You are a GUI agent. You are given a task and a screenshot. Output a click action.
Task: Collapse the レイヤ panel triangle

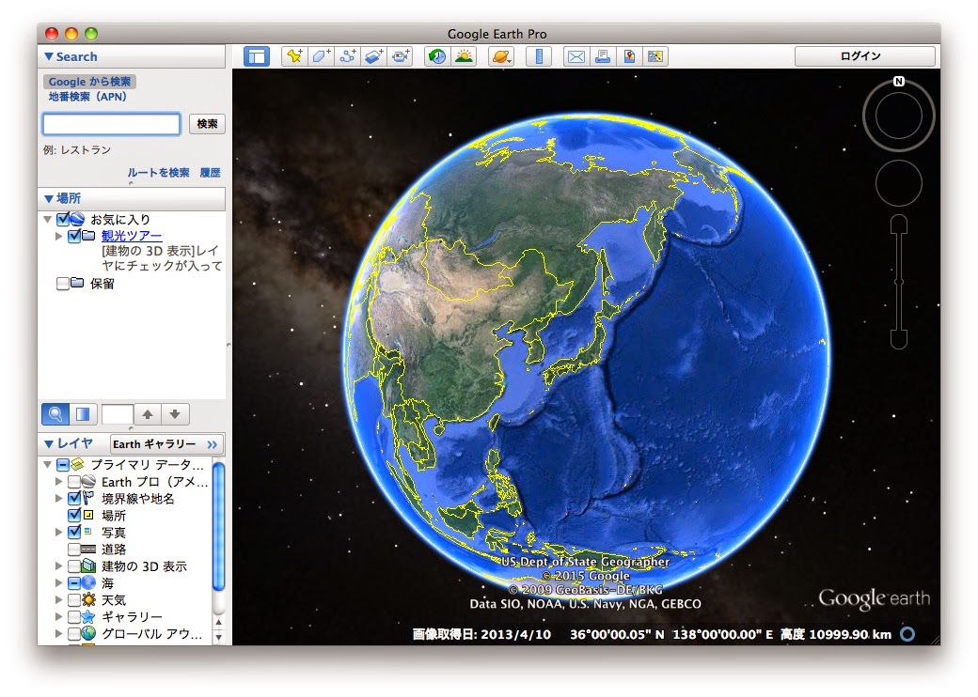pyautogui.click(x=48, y=443)
